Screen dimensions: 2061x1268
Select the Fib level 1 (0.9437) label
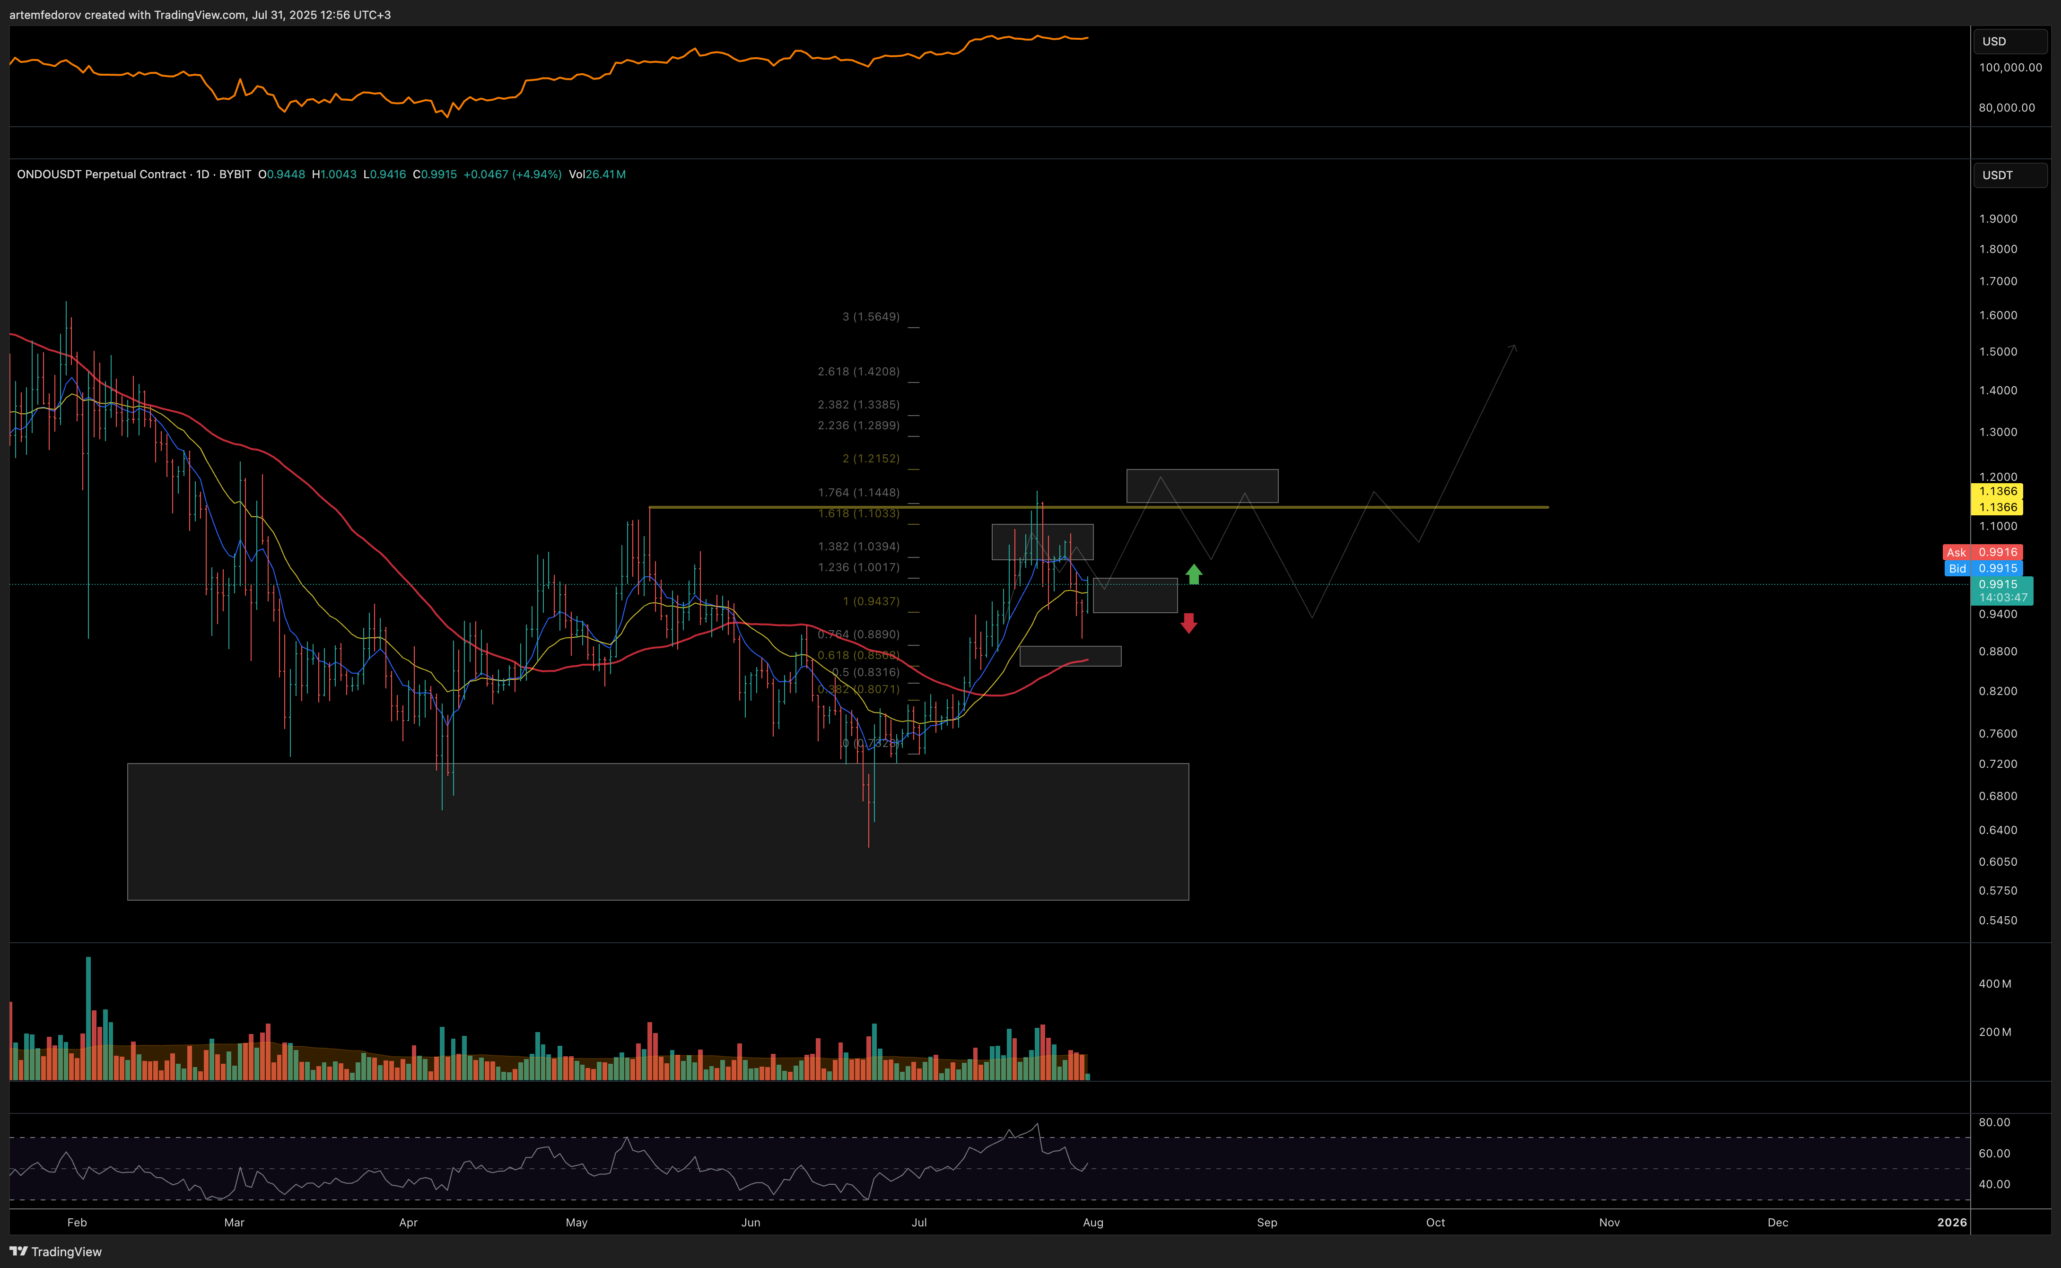click(x=871, y=601)
